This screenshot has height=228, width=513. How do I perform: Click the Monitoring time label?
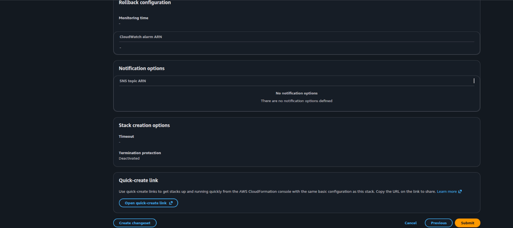(133, 18)
